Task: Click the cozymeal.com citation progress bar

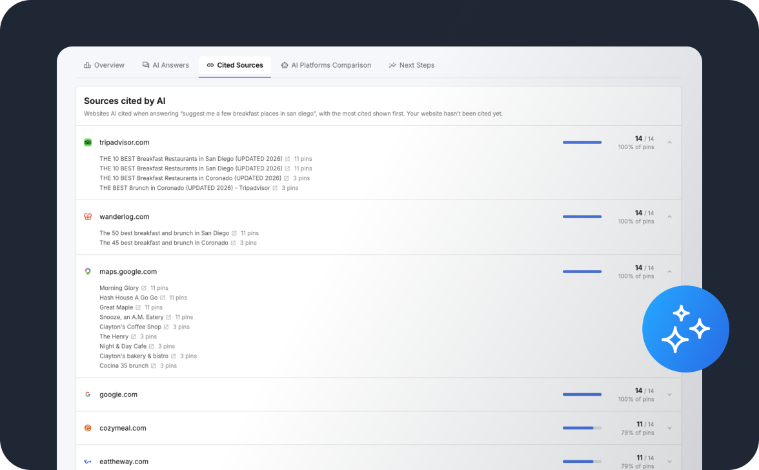Action: [x=582, y=428]
